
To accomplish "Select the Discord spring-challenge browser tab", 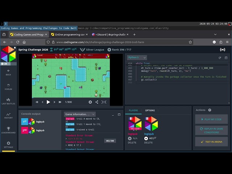I will coord(110,34).
